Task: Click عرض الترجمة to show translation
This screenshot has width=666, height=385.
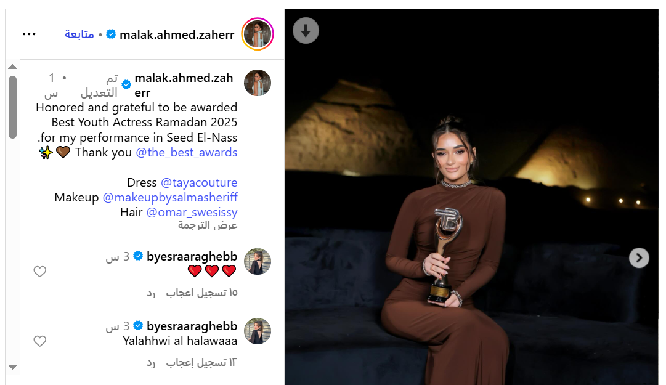Action: (208, 225)
